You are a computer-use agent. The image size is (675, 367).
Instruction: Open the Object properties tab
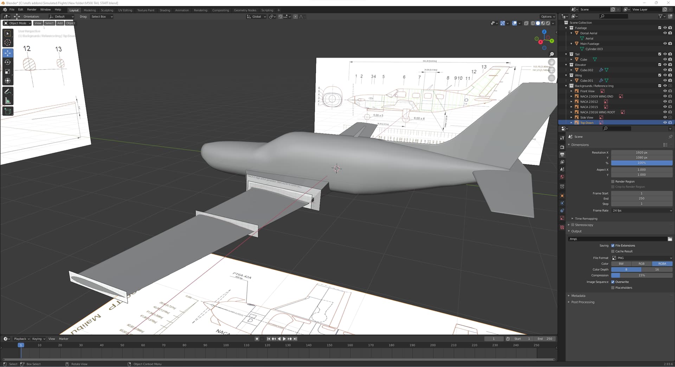(562, 195)
